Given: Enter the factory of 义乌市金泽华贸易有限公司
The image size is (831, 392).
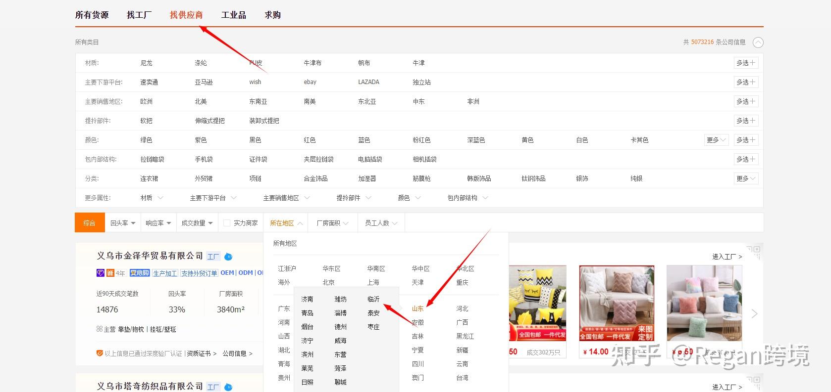Looking at the screenshot, I should pos(727,257).
